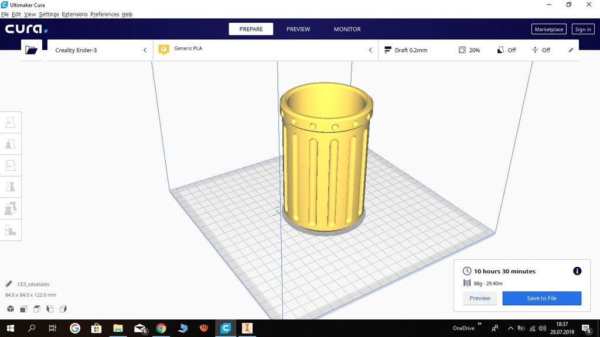The width and height of the screenshot is (600, 337).
Task: Click the infill 20% icon
Action: [462, 50]
